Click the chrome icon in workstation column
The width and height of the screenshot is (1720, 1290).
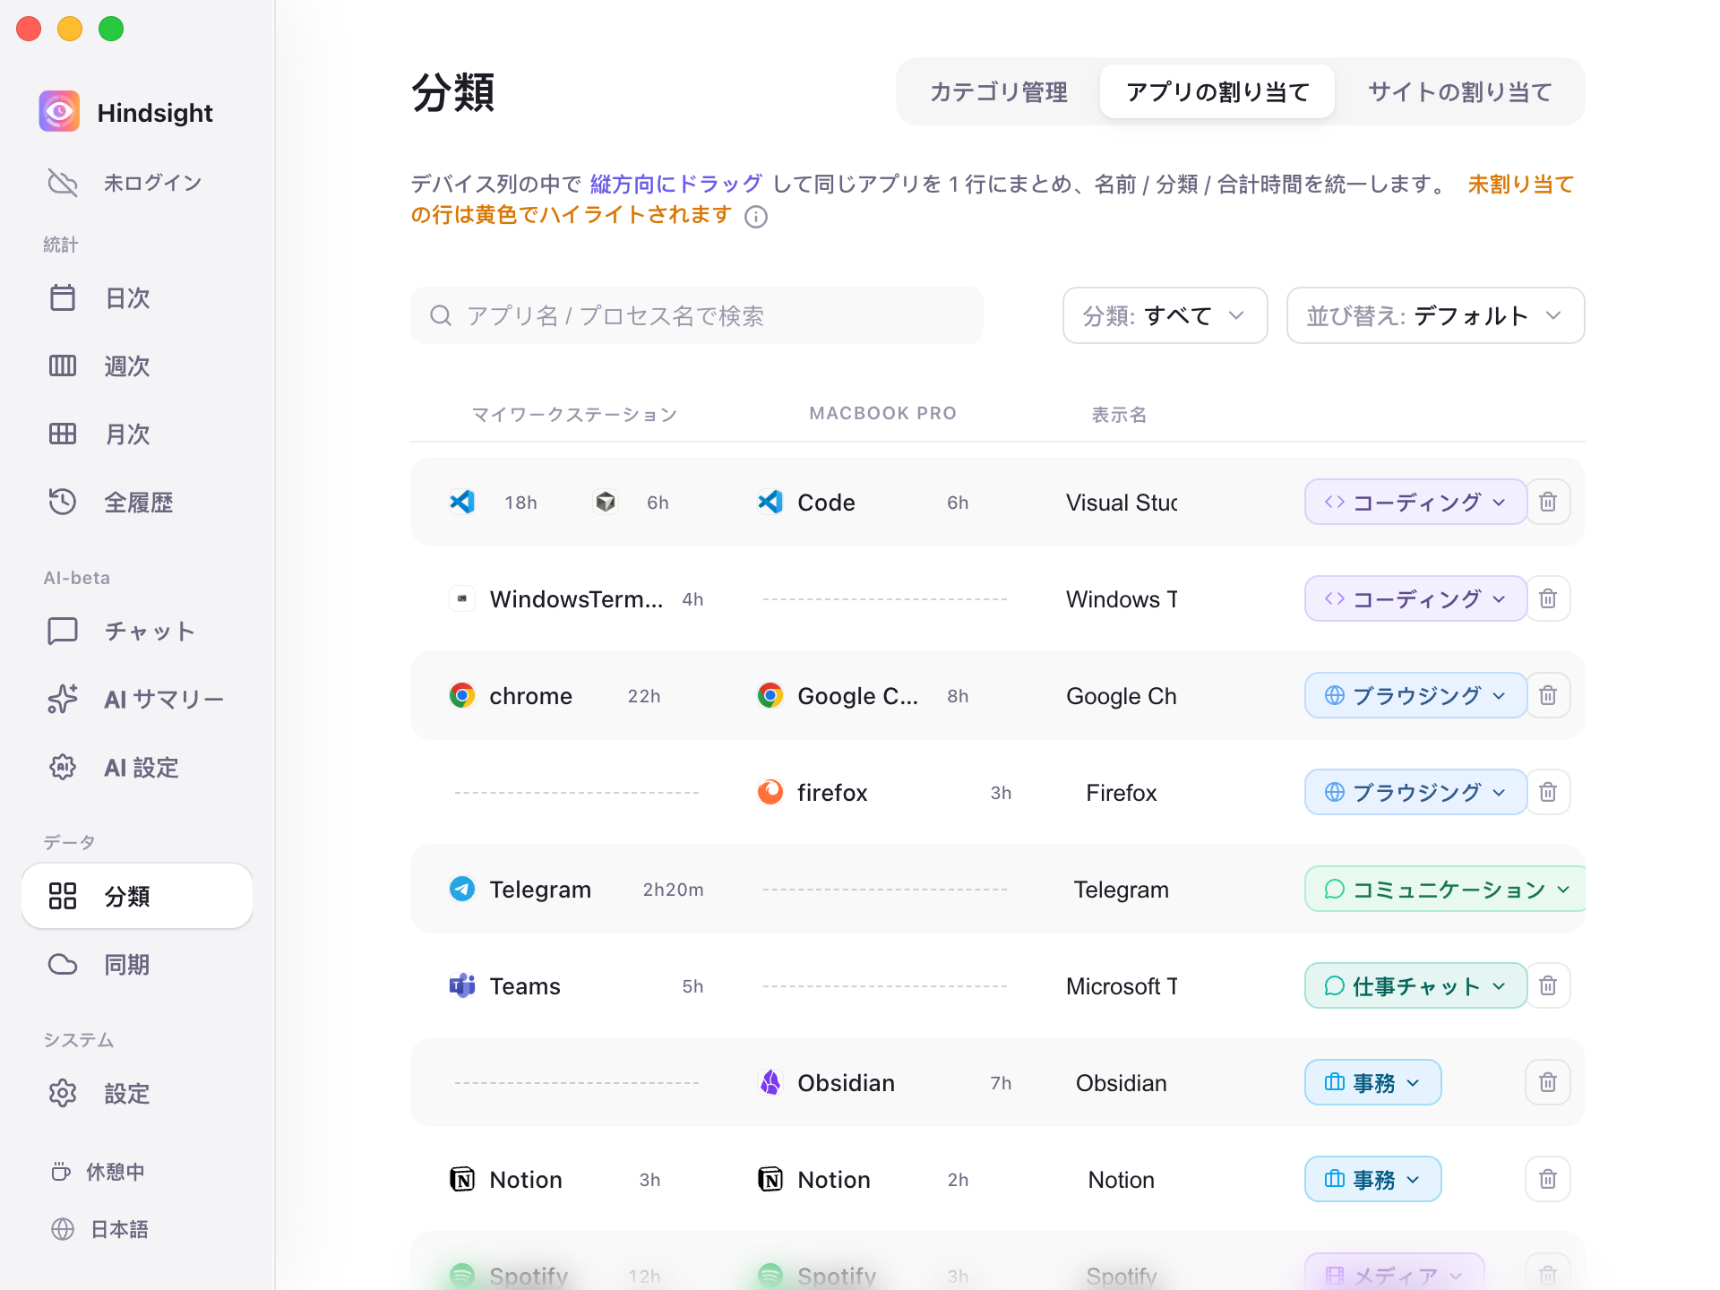[x=462, y=695]
